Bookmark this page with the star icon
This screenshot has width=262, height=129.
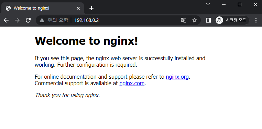[x=195, y=20]
